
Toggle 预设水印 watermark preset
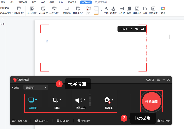[163, 121]
